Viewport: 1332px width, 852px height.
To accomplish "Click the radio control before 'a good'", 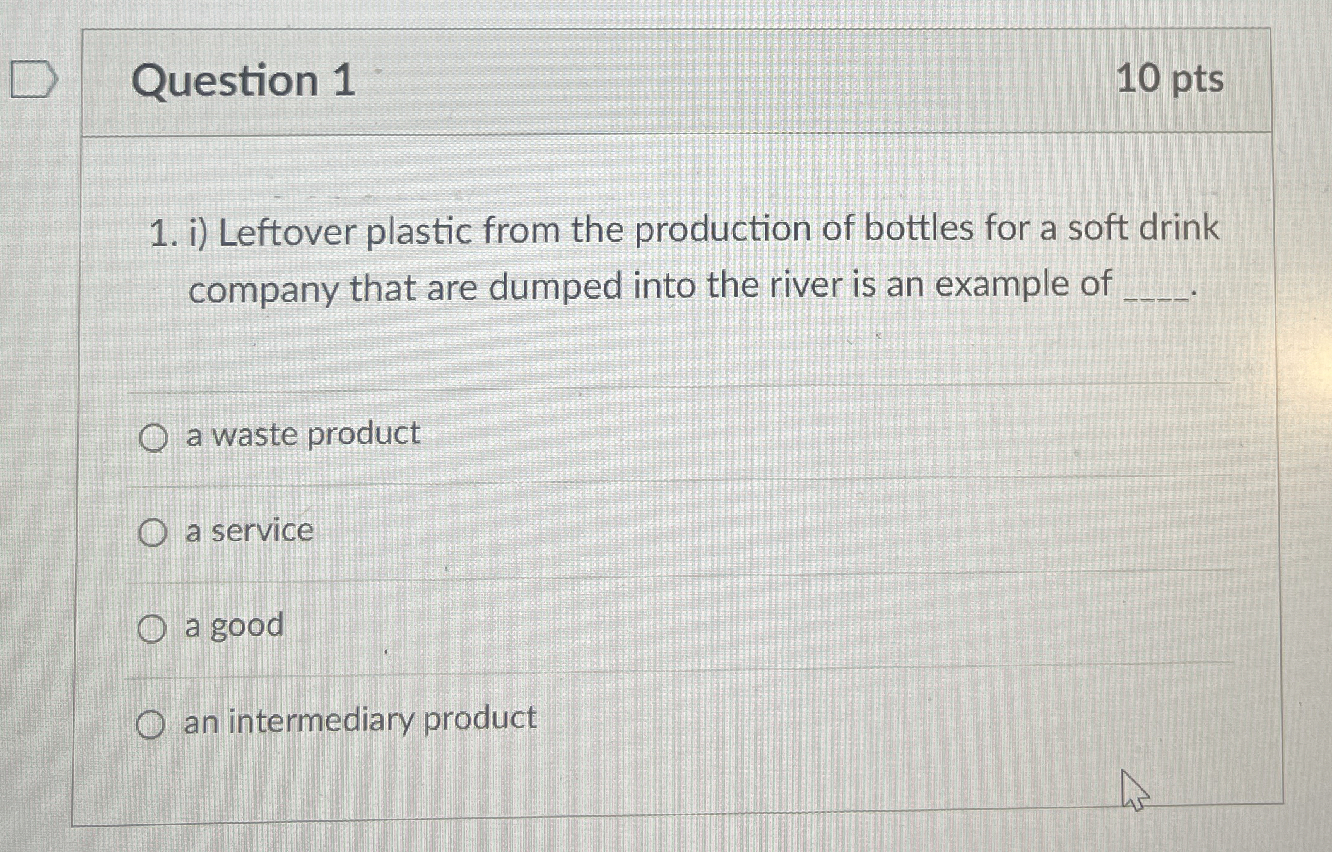I will coord(153,626).
